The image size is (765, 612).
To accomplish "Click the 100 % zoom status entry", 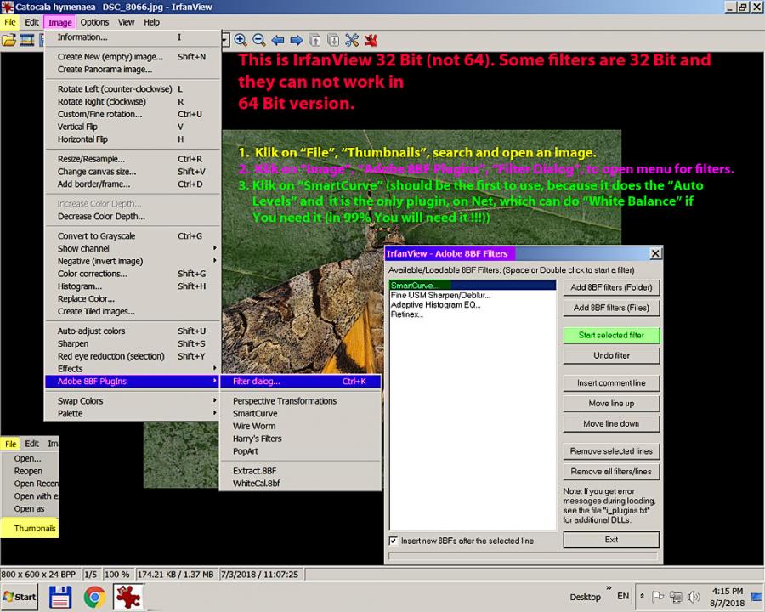I will 117,575.
